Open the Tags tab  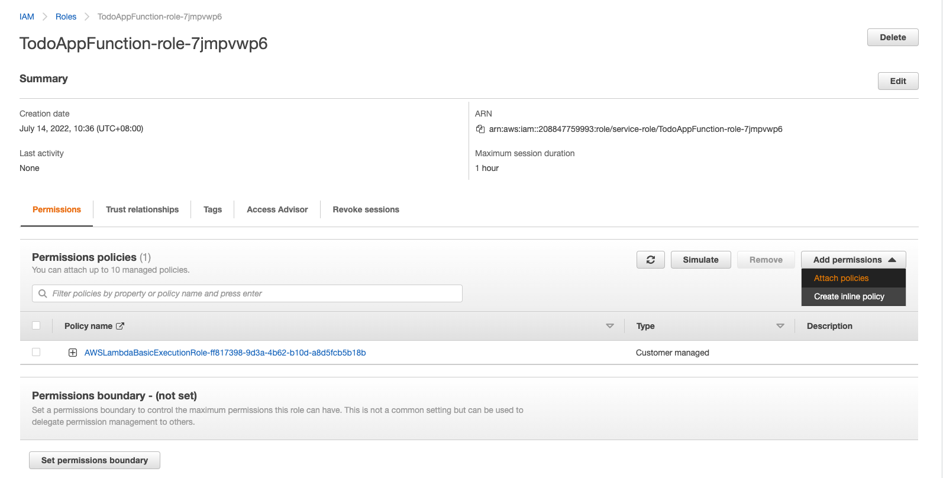(x=212, y=209)
